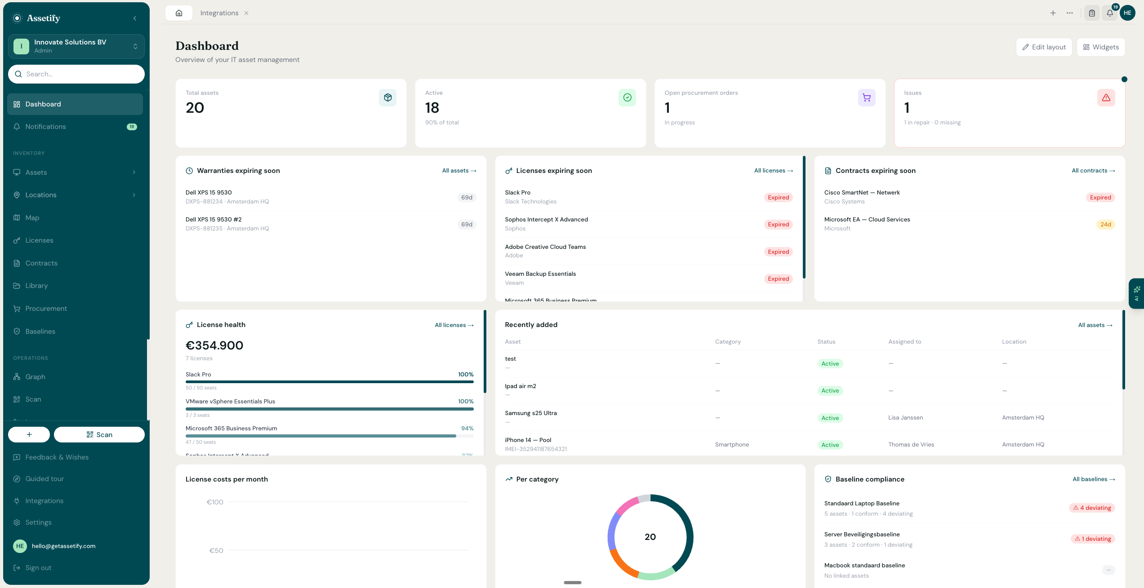Select Sophos Intercept X Advanced license row
Image resolution: width=1144 pixels, height=588 pixels.
(649, 224)
